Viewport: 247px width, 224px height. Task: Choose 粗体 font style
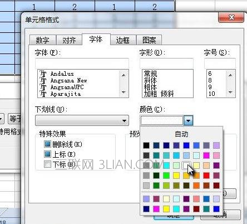coord(150,87)
